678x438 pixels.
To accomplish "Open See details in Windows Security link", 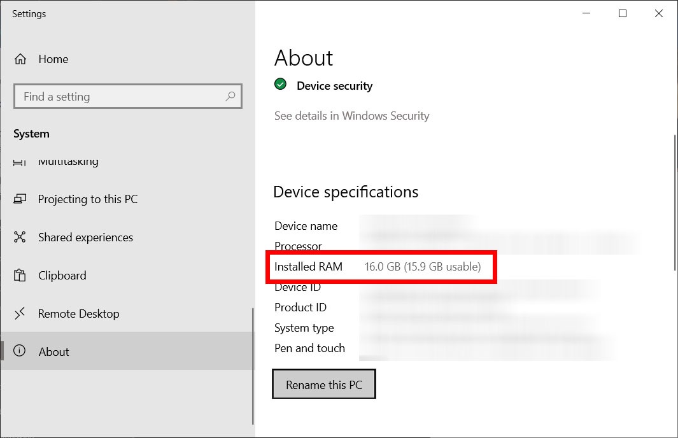I will (x=351, y=116).
